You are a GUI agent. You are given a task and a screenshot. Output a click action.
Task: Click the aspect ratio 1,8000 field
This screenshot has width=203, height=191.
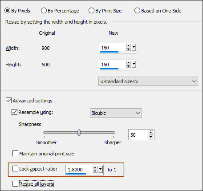click(79, 170)
